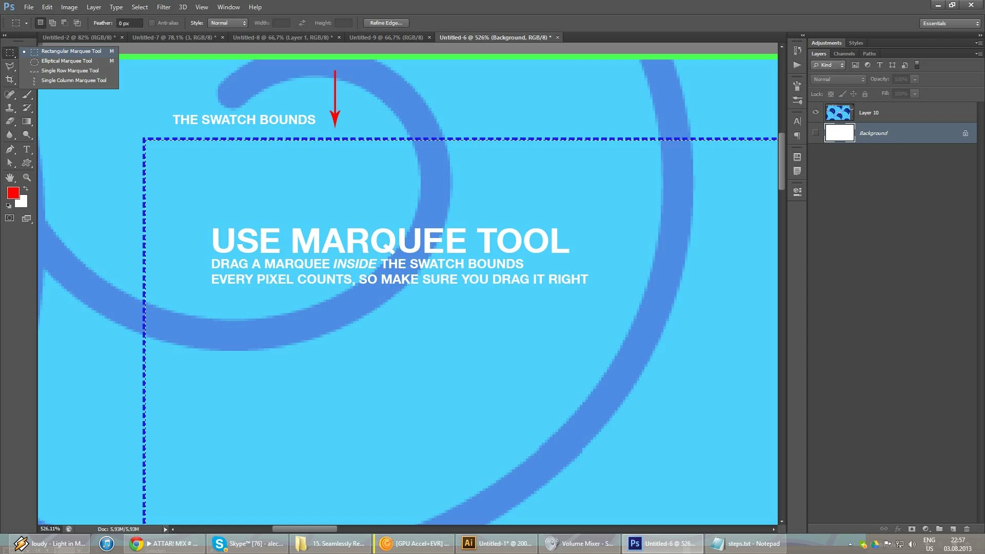Open the Style dropdown set to Normal

point(228,23)
